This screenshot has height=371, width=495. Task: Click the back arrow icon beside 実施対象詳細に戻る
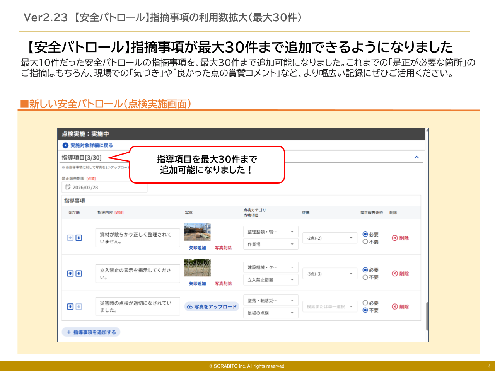(65, 145)
